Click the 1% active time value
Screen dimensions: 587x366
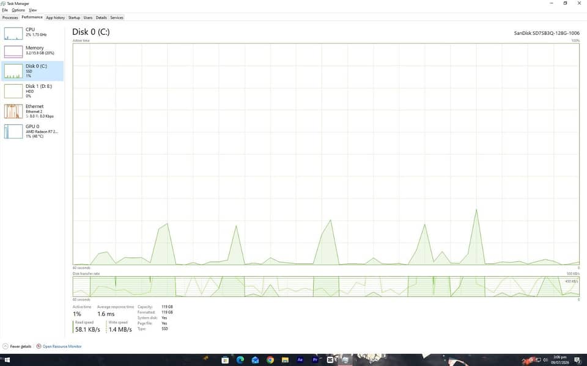[77, 314]
